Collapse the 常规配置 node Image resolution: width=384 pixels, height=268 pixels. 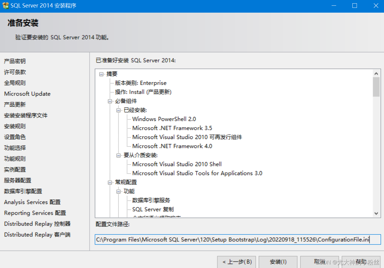(110, 182)
